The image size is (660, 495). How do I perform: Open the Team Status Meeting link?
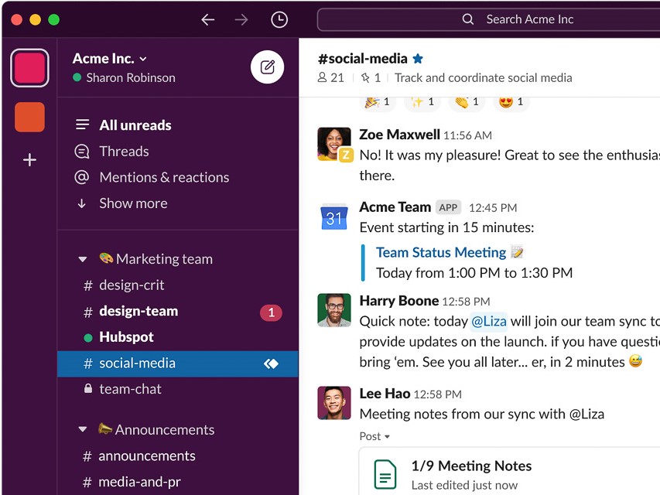point(441,252)
